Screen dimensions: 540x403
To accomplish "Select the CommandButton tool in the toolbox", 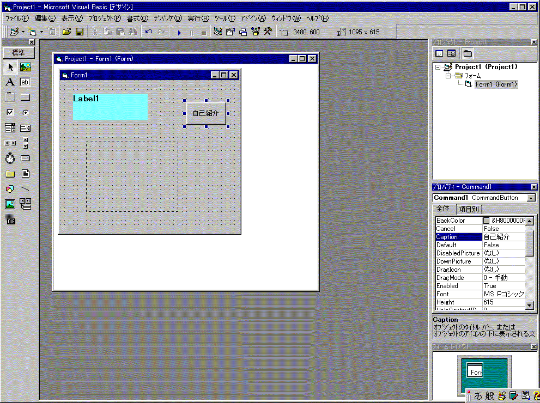I will [x=25, y=97].
